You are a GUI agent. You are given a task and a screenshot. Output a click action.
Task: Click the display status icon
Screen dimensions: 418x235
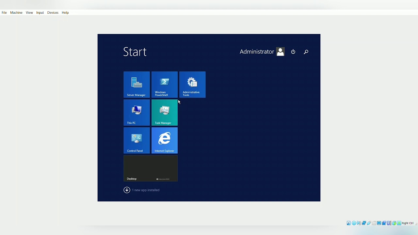(379, 223)
